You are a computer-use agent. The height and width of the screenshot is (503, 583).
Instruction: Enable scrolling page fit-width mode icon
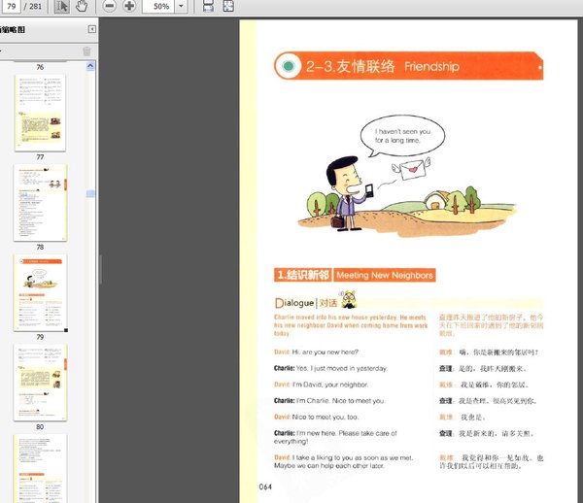pyautogui.click(x=208, y=6)
